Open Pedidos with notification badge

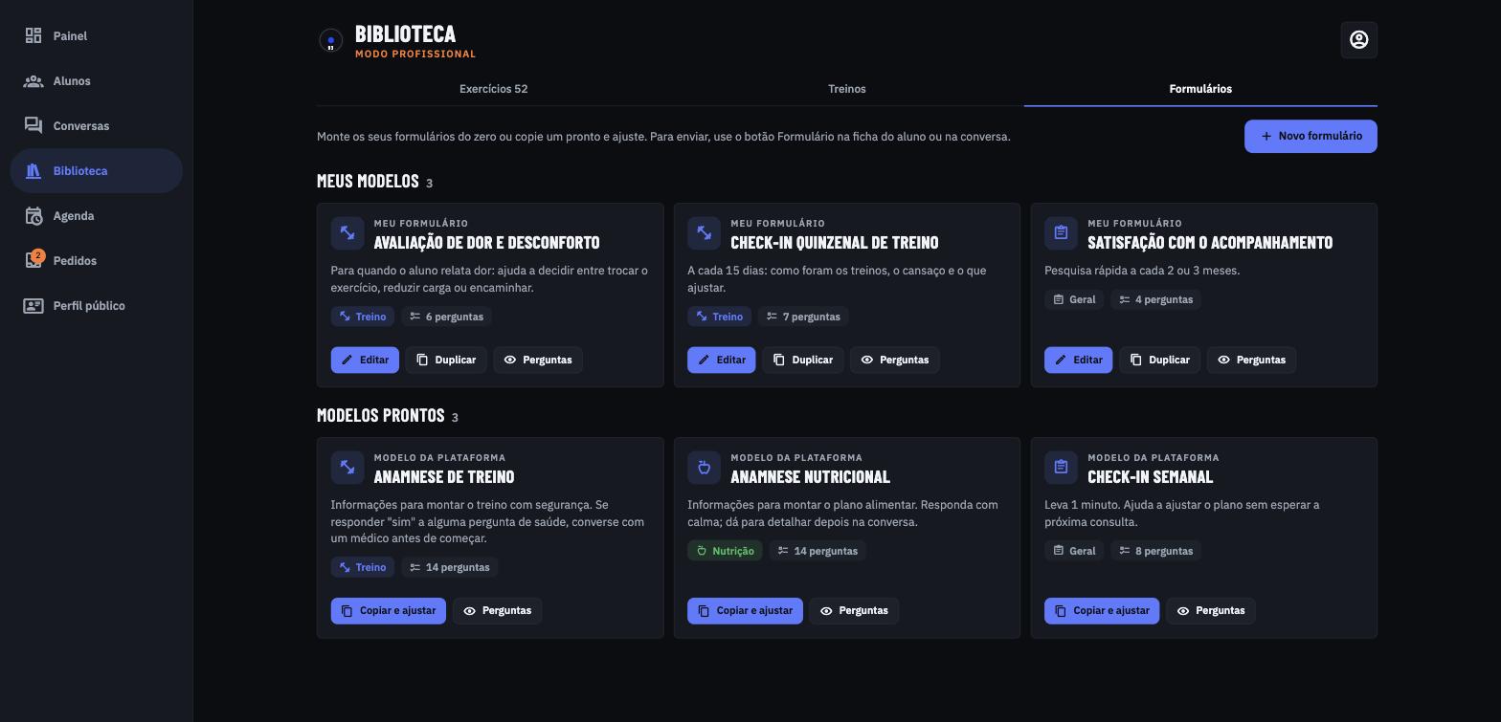[x=96, y=261]
